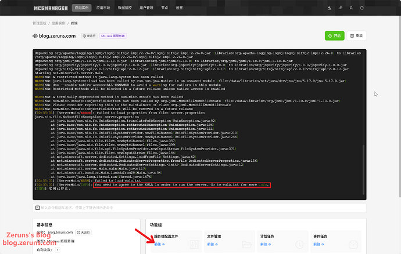Click the 计划任务 card title
This screenshot has height=254, width=401.
[x=267, y=237]
